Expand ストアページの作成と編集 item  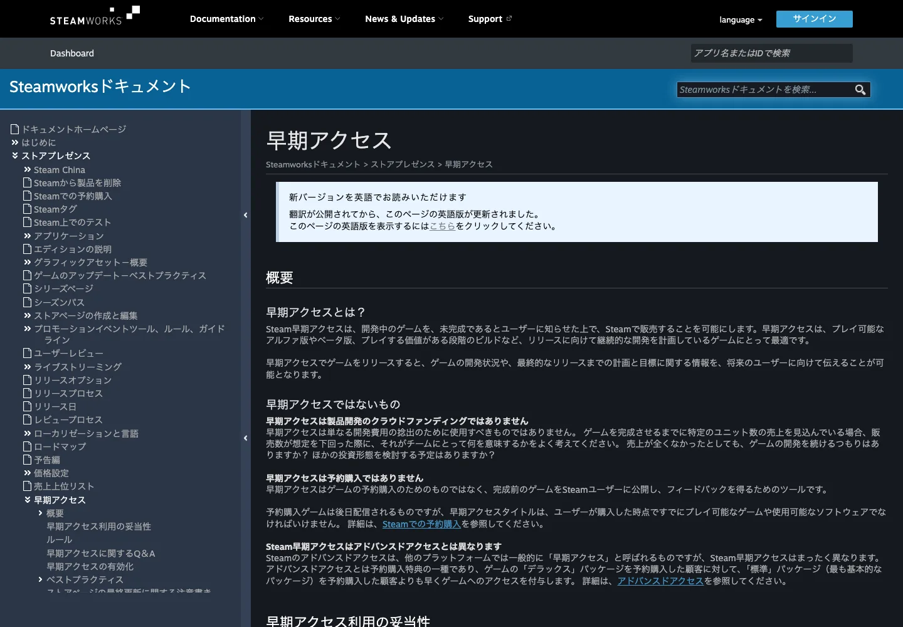[28, 315]
